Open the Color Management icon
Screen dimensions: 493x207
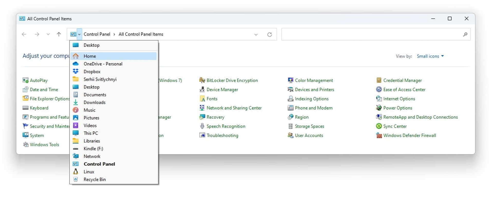tap(290, 80)
